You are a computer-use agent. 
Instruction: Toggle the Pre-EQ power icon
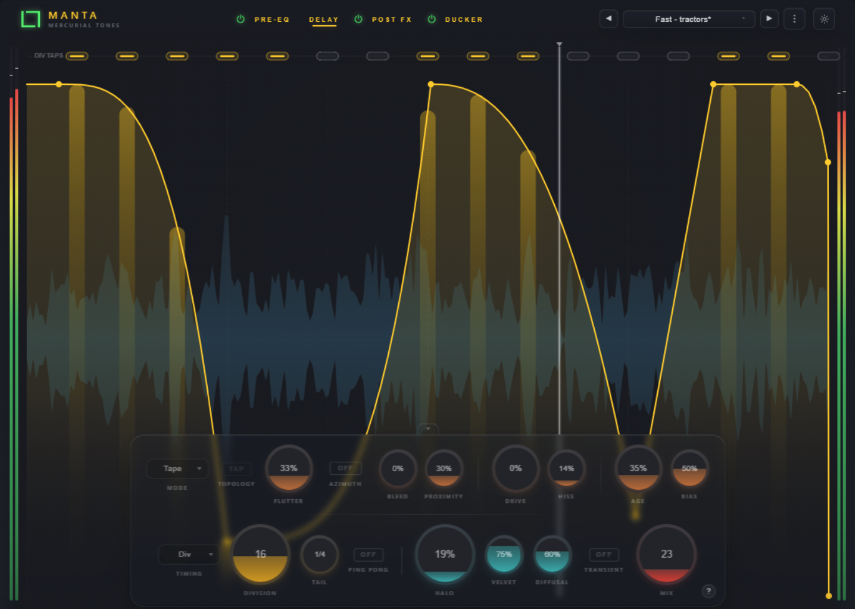(x=240, y=19)
